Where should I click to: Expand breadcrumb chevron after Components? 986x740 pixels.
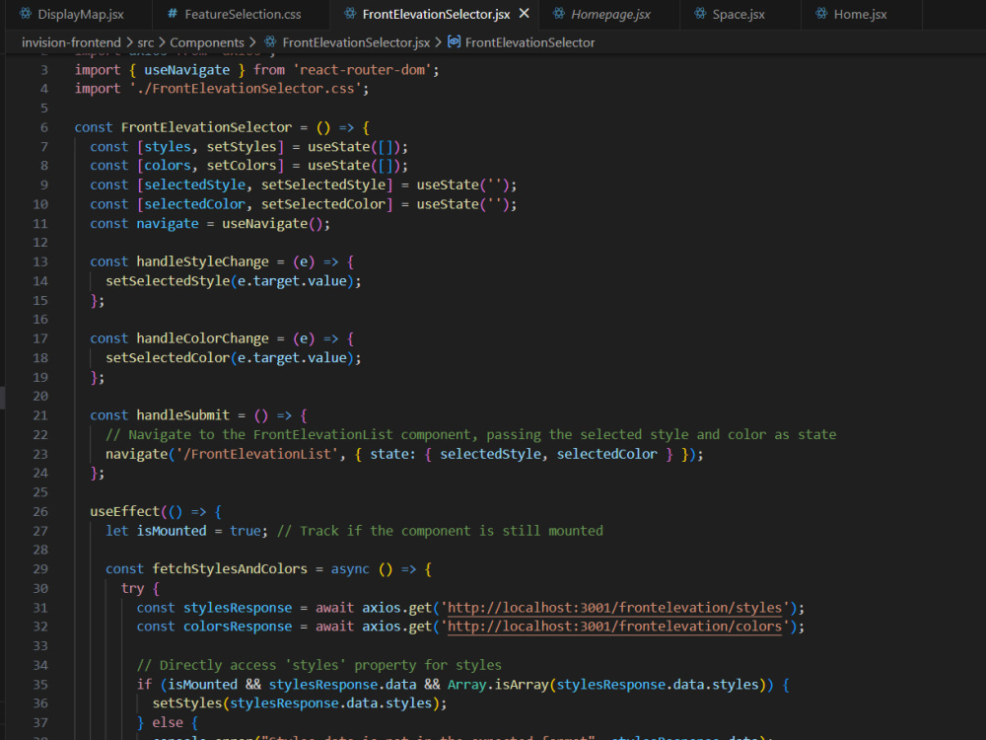[x=252, y=42]
